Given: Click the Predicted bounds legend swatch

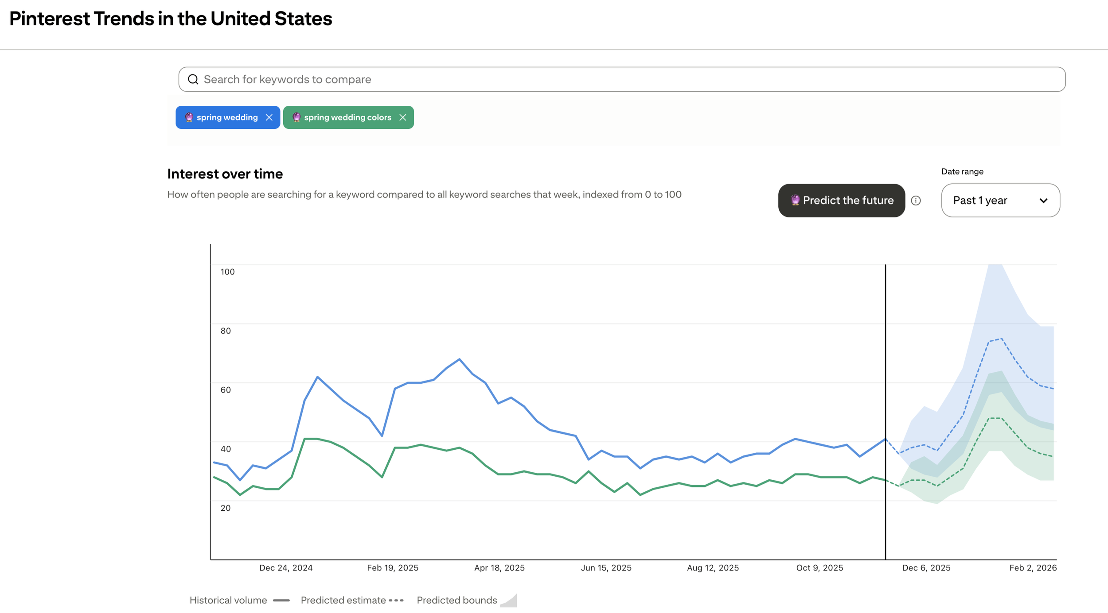Looking at the screenshot, I should pos(509,601).
